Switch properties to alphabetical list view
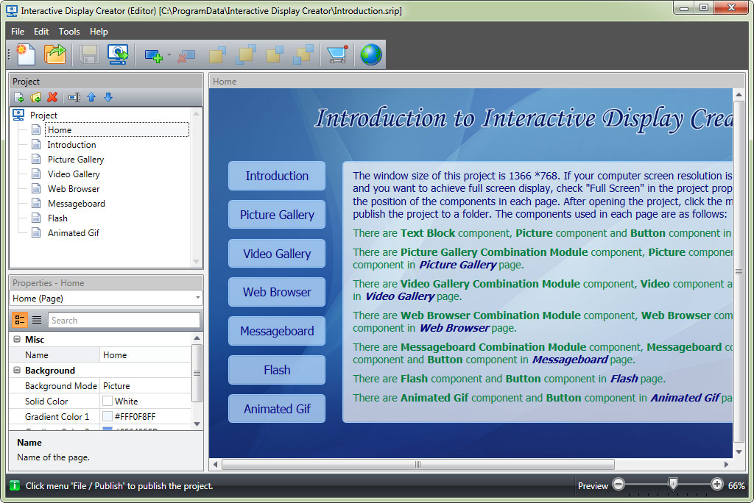The image size is (754, 503). point(37,320)
